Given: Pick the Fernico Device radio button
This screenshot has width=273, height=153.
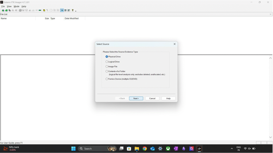Looking at the screenshot, I should tap(107, 79).
